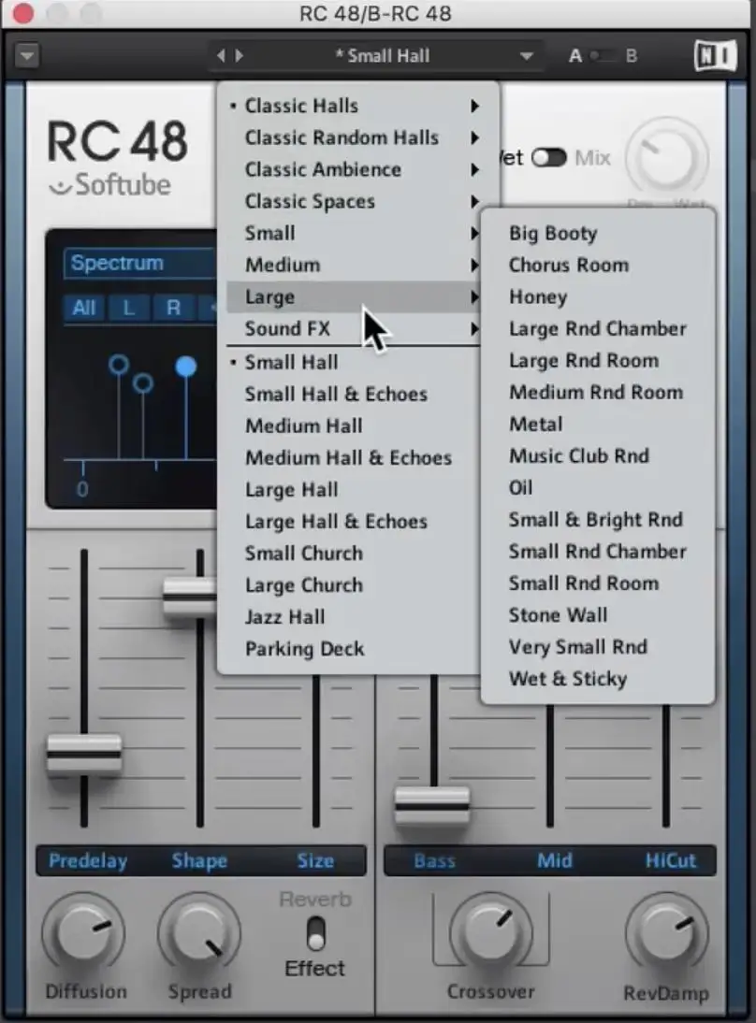Pick Small Rnd Chamber preset
756x1023 pixels.
(597, 552)
